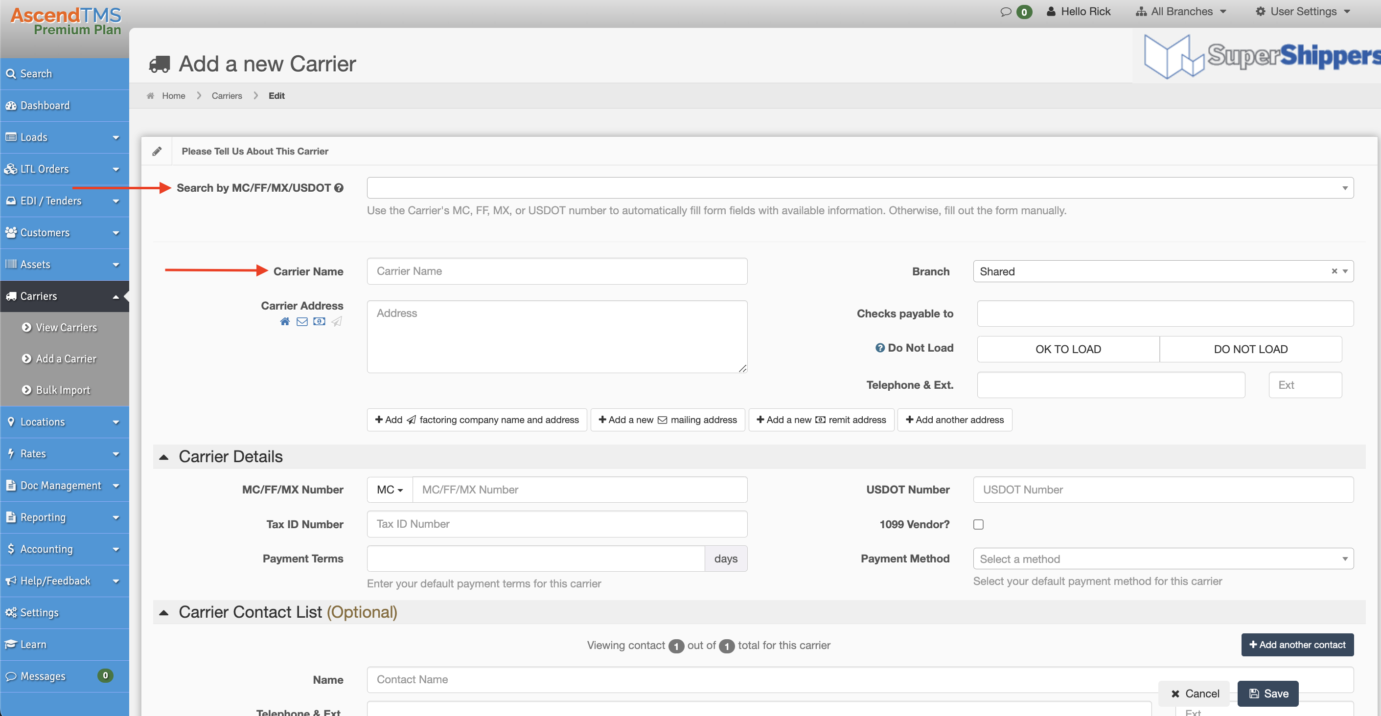Viewport: 1381px width, 716px height.
Task: Open Search in the sidebar
Action: [64, 74]
